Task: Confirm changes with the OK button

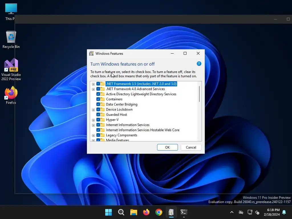Action: tap(167, 147)
